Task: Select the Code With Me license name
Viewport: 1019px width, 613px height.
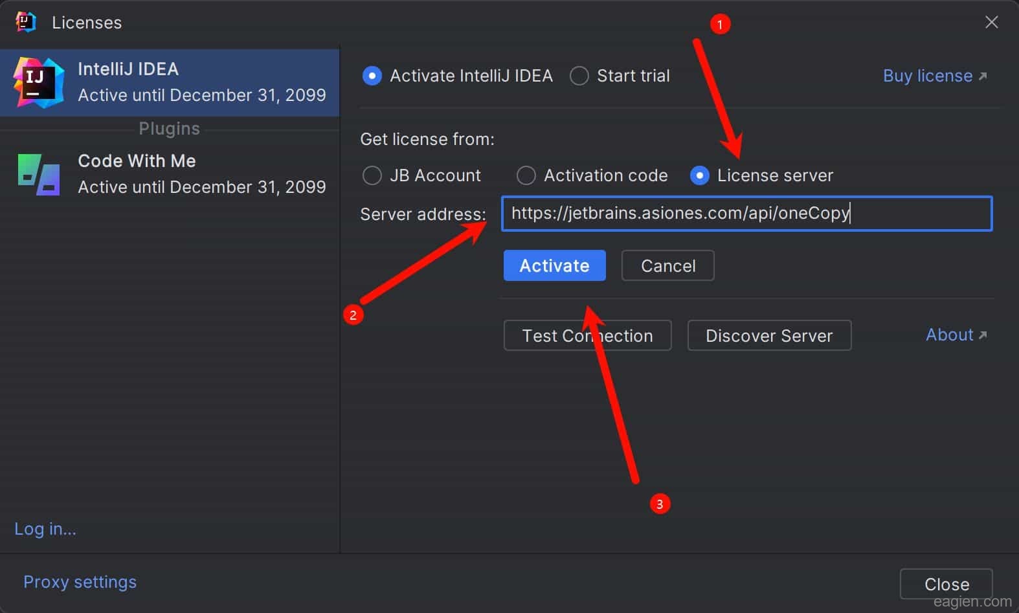Action: click(137, 161)
